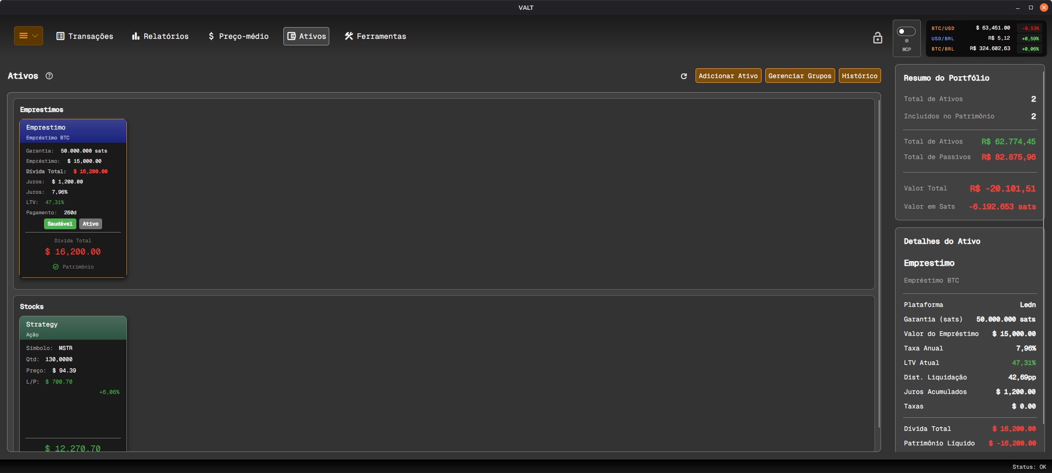Click the help icon beside Ativos

coord(49,76)
